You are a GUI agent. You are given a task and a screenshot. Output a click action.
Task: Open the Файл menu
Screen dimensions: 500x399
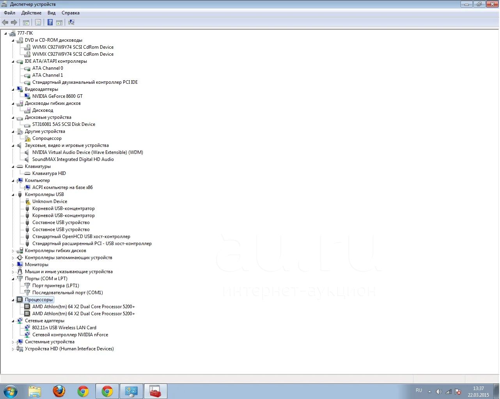pos(10,13)
